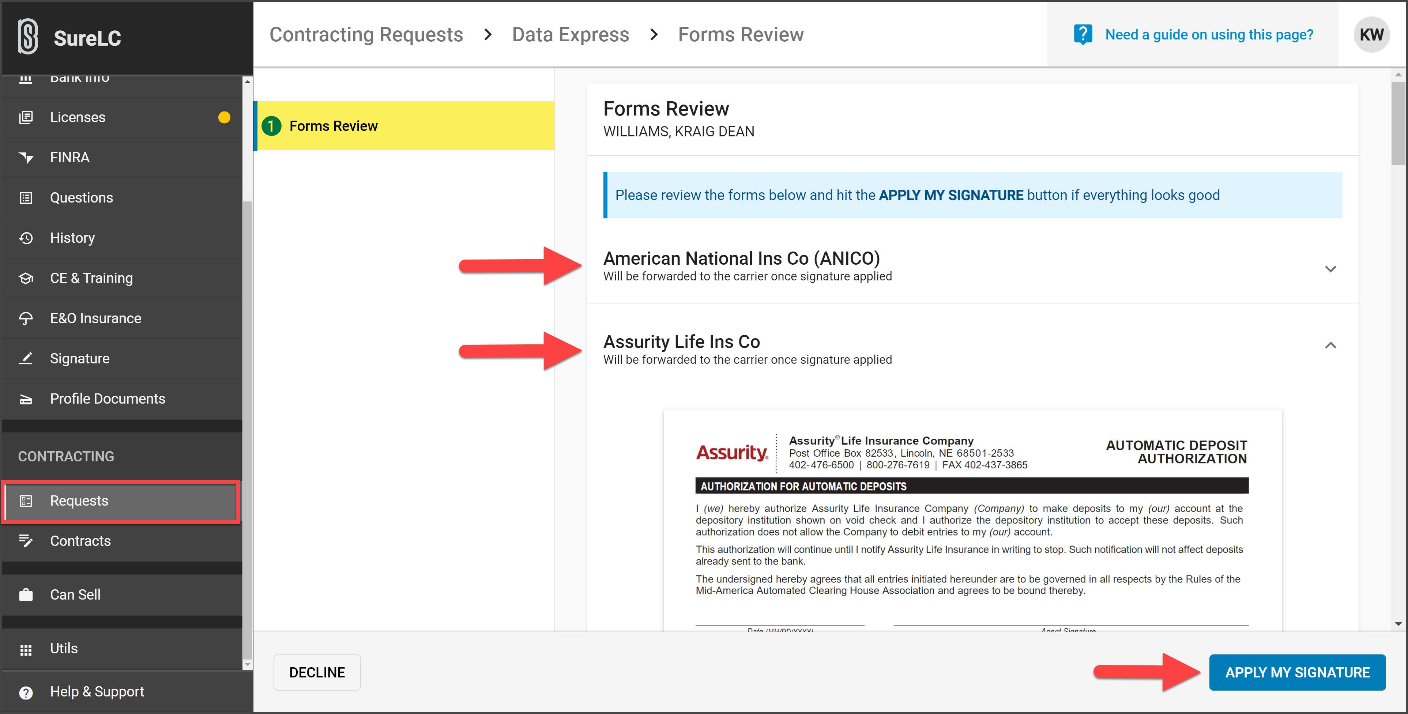Select Contracts under Contracting
1408x714 pixels.
coord(122,541)
